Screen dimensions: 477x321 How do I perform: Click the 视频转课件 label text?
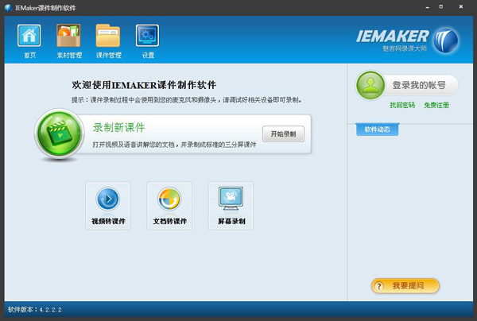tap(108, 222)
